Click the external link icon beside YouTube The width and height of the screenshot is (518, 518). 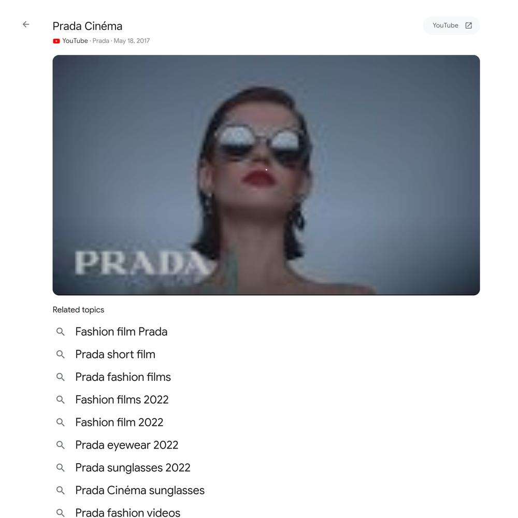(x=468, y=25)
